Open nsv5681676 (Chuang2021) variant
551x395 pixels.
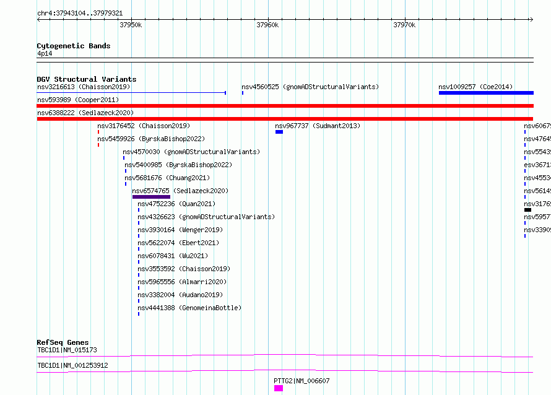(167, 178)
